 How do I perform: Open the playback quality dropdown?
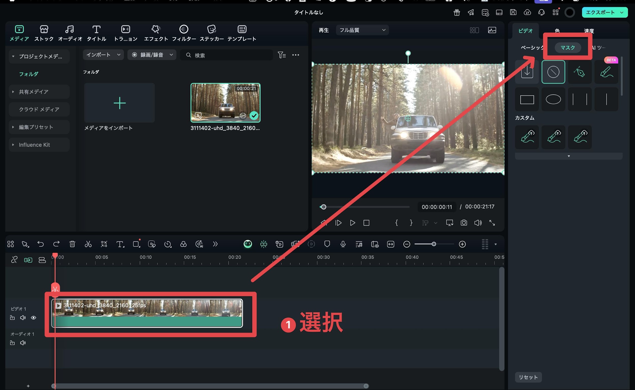(x=362, y=30)
